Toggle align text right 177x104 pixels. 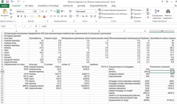[58, 16]
